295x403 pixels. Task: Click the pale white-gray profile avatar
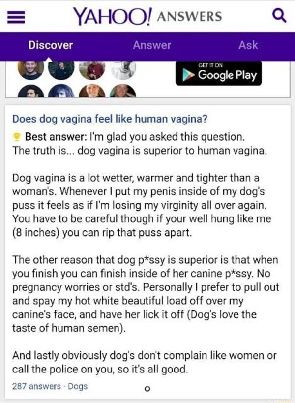[x=123, y=70]
